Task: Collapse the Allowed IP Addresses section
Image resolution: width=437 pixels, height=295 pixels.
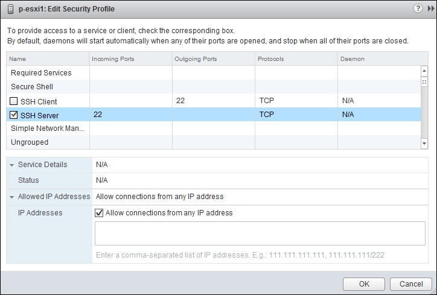Action: coord(11,197)
